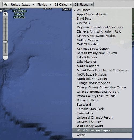Choose Mount Dora Chamber of Commerce
134x140 pixels.
coord(102,70)
